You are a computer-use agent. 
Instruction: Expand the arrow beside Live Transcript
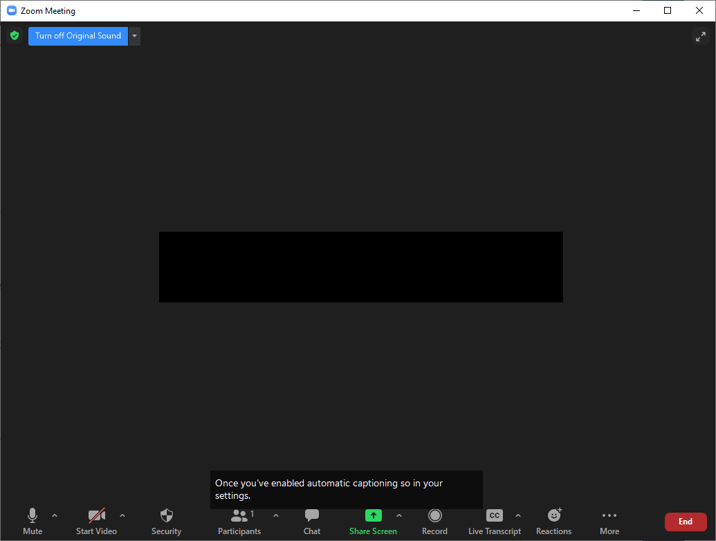518,515
